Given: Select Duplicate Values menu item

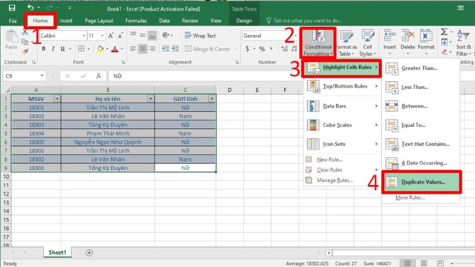Looking at the screenshot, I should tap(422, 182).
